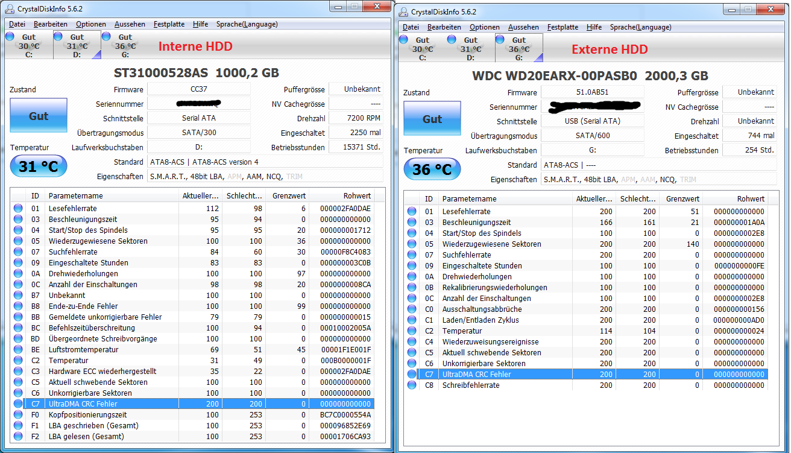791x453 pixels.
Task: Click status orb of Kopfpositionierungszeit row
Action: [x=18, y=414]
